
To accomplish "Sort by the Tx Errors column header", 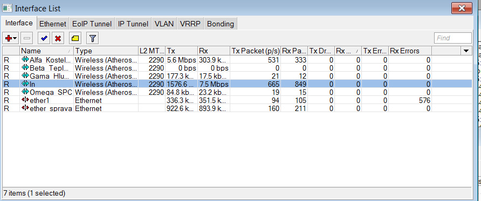I will point(375,51).
